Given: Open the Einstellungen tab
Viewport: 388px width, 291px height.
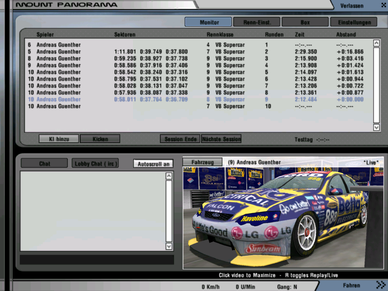Looking at the screenshot, I should (x=354, y=22).
